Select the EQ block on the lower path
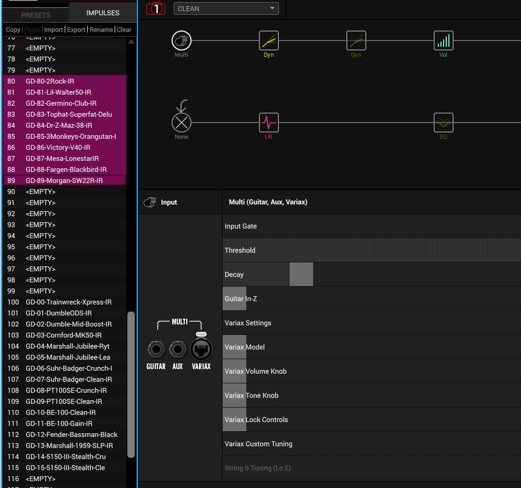Screen dimensions: 521x488 pyautogui.click(x=443, y=123)
